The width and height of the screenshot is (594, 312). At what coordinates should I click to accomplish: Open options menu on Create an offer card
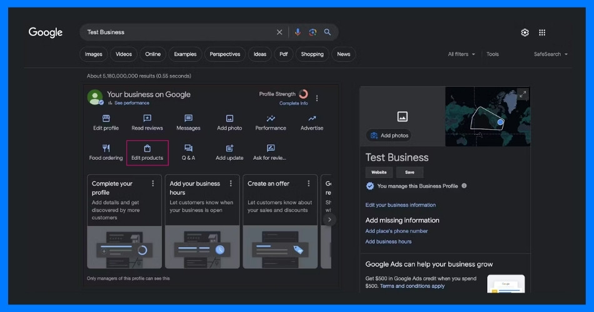point(309,183)
